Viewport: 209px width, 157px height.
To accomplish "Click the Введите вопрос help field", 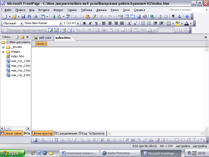I will click(x=187, y=10).
